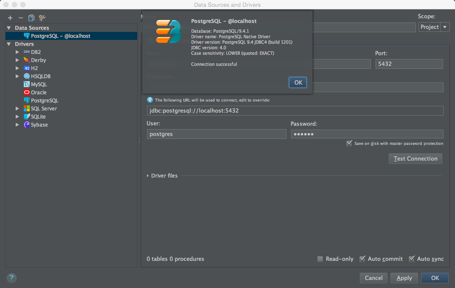Open the Scope Project dropdown
This screenshot has width=455, height=288.
(434, 27)
